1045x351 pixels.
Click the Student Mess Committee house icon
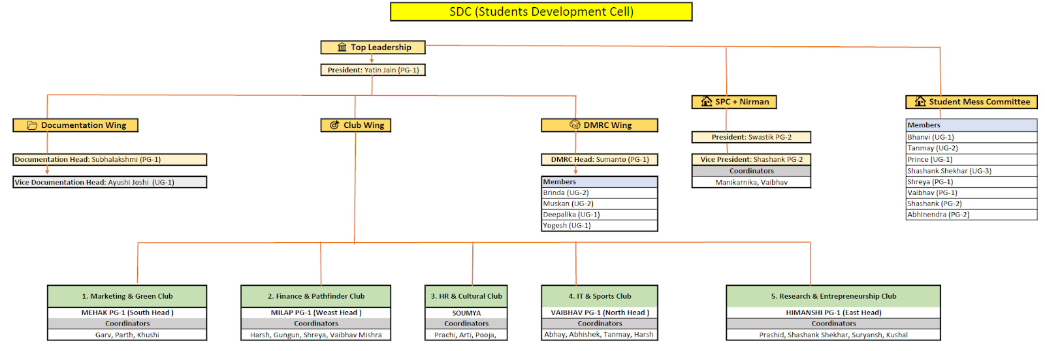tap(920, 102)
